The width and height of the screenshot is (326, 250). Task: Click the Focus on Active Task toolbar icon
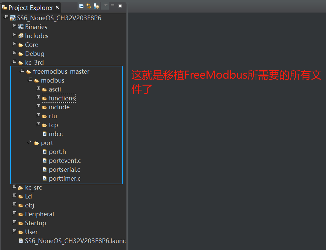pos(96,6)
